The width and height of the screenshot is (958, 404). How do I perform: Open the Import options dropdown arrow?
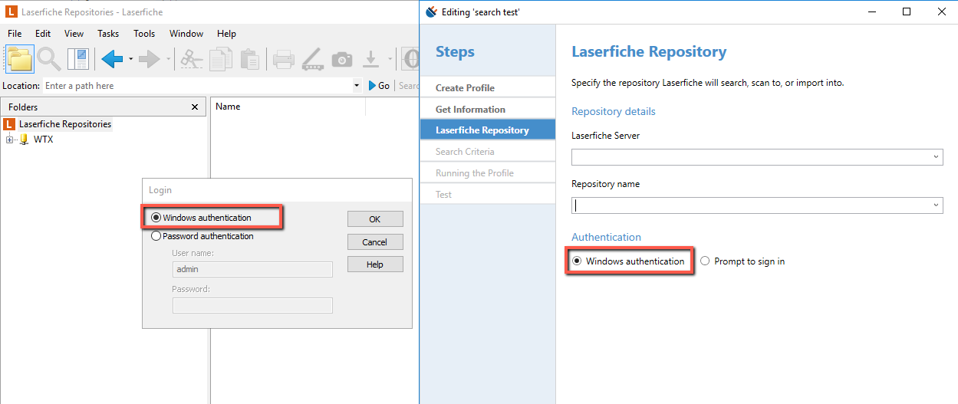tap(390, 59)
